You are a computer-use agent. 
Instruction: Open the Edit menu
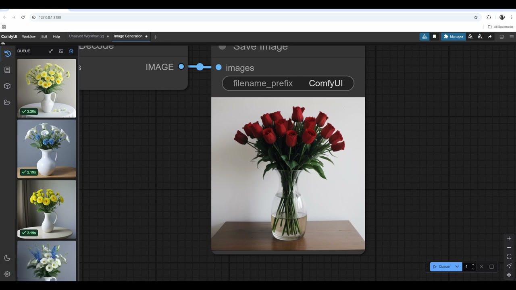[x=44, y=37]
